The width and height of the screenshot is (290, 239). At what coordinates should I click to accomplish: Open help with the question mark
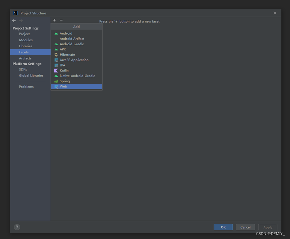17,227
